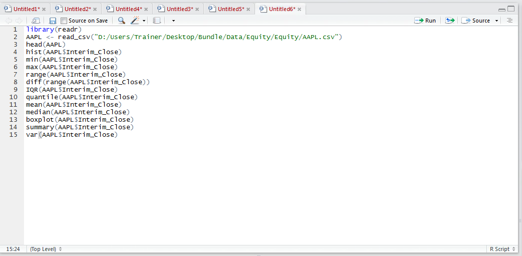The image size is (522, 256).
Task: Place cursor in the read_csv file path string
Action: 216,37
